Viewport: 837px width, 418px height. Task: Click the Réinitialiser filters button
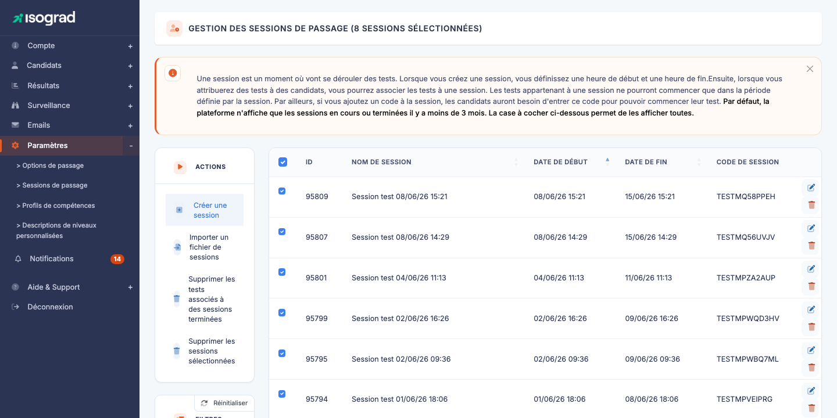[224, 403]
